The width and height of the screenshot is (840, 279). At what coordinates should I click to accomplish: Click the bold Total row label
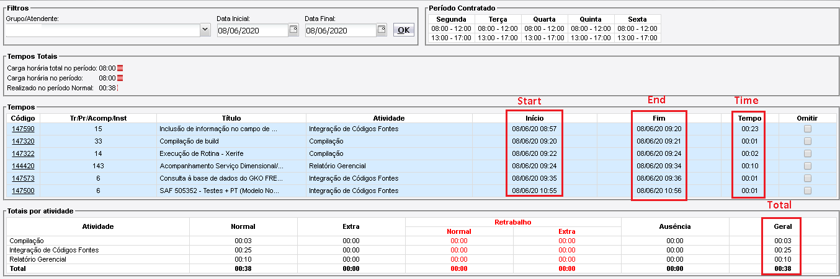click(17, 269)
